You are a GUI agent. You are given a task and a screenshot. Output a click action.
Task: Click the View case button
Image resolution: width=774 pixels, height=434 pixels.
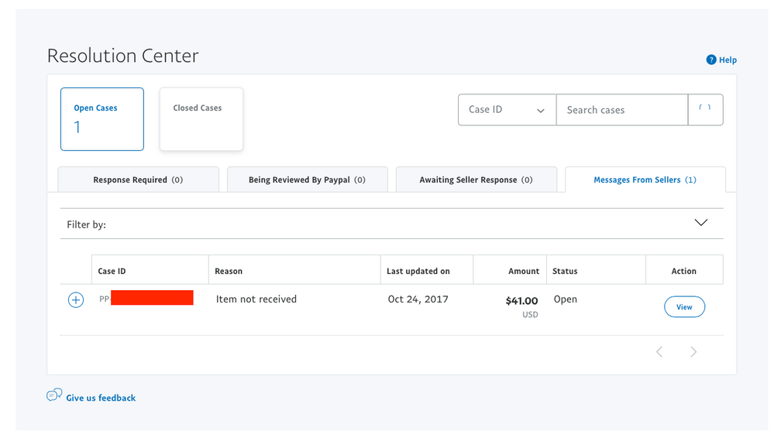click(x=684, y=307)
